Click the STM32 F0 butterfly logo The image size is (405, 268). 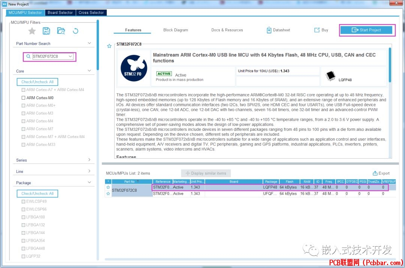click(134, 68)
